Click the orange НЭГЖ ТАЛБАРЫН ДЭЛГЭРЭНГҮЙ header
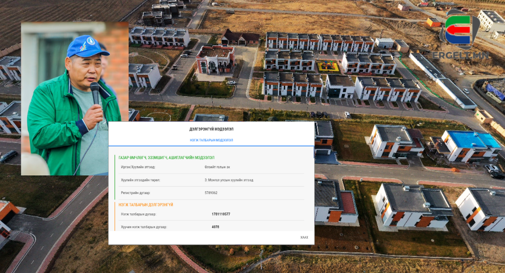 (145, 205)
